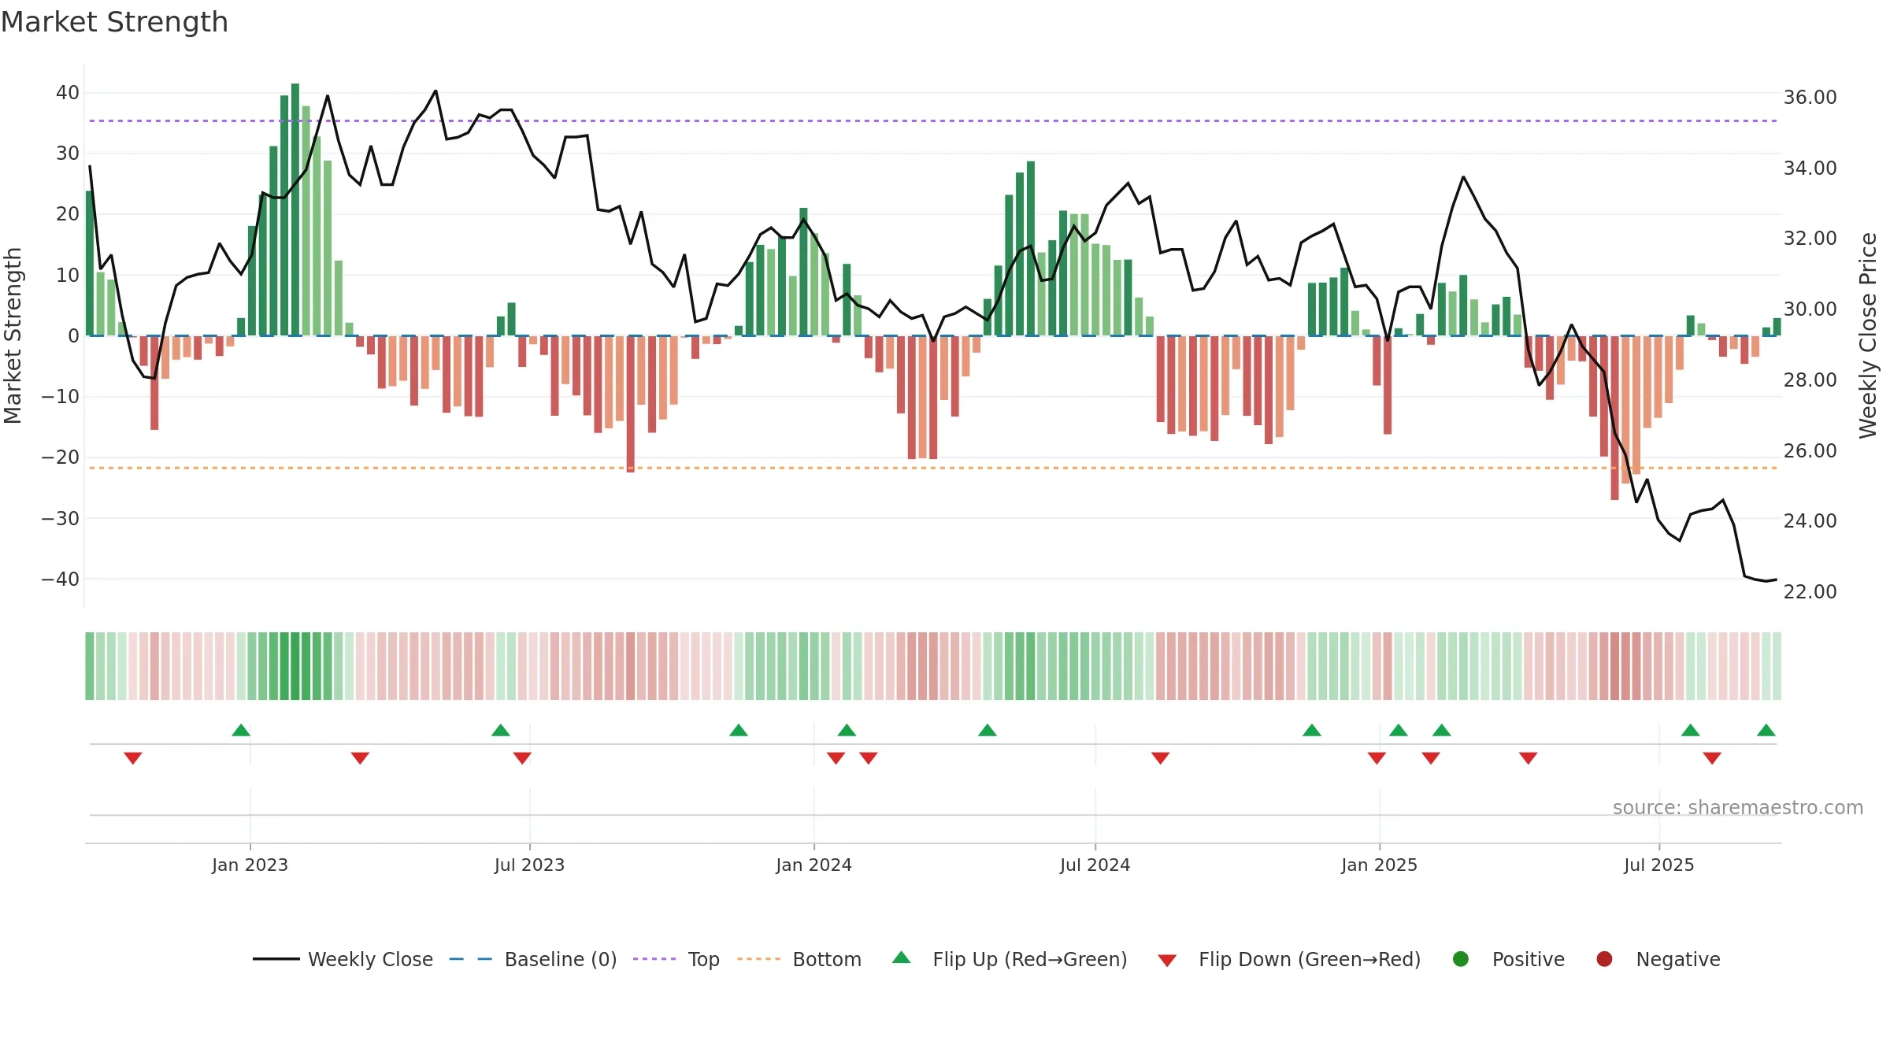Click the flip-down marker just after Jul 2024

(x=1160, y=757)
